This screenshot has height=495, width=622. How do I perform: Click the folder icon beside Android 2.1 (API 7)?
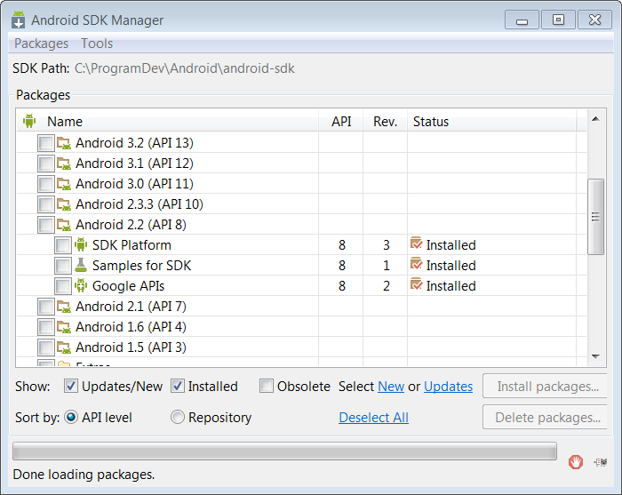pyautogui.click(x=63, y=307)
